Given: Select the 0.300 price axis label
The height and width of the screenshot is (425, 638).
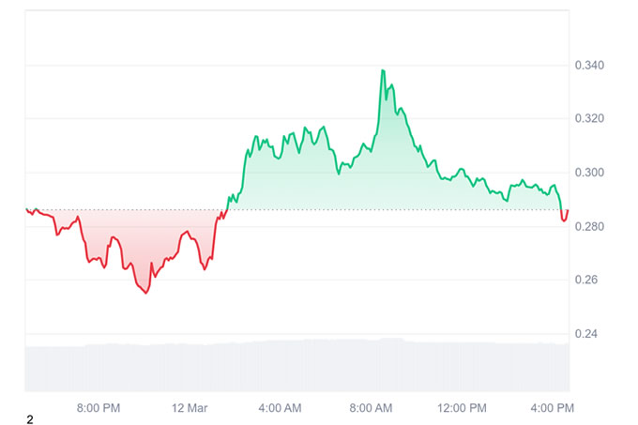Looking at the screenshot, I should pos(589,173).
